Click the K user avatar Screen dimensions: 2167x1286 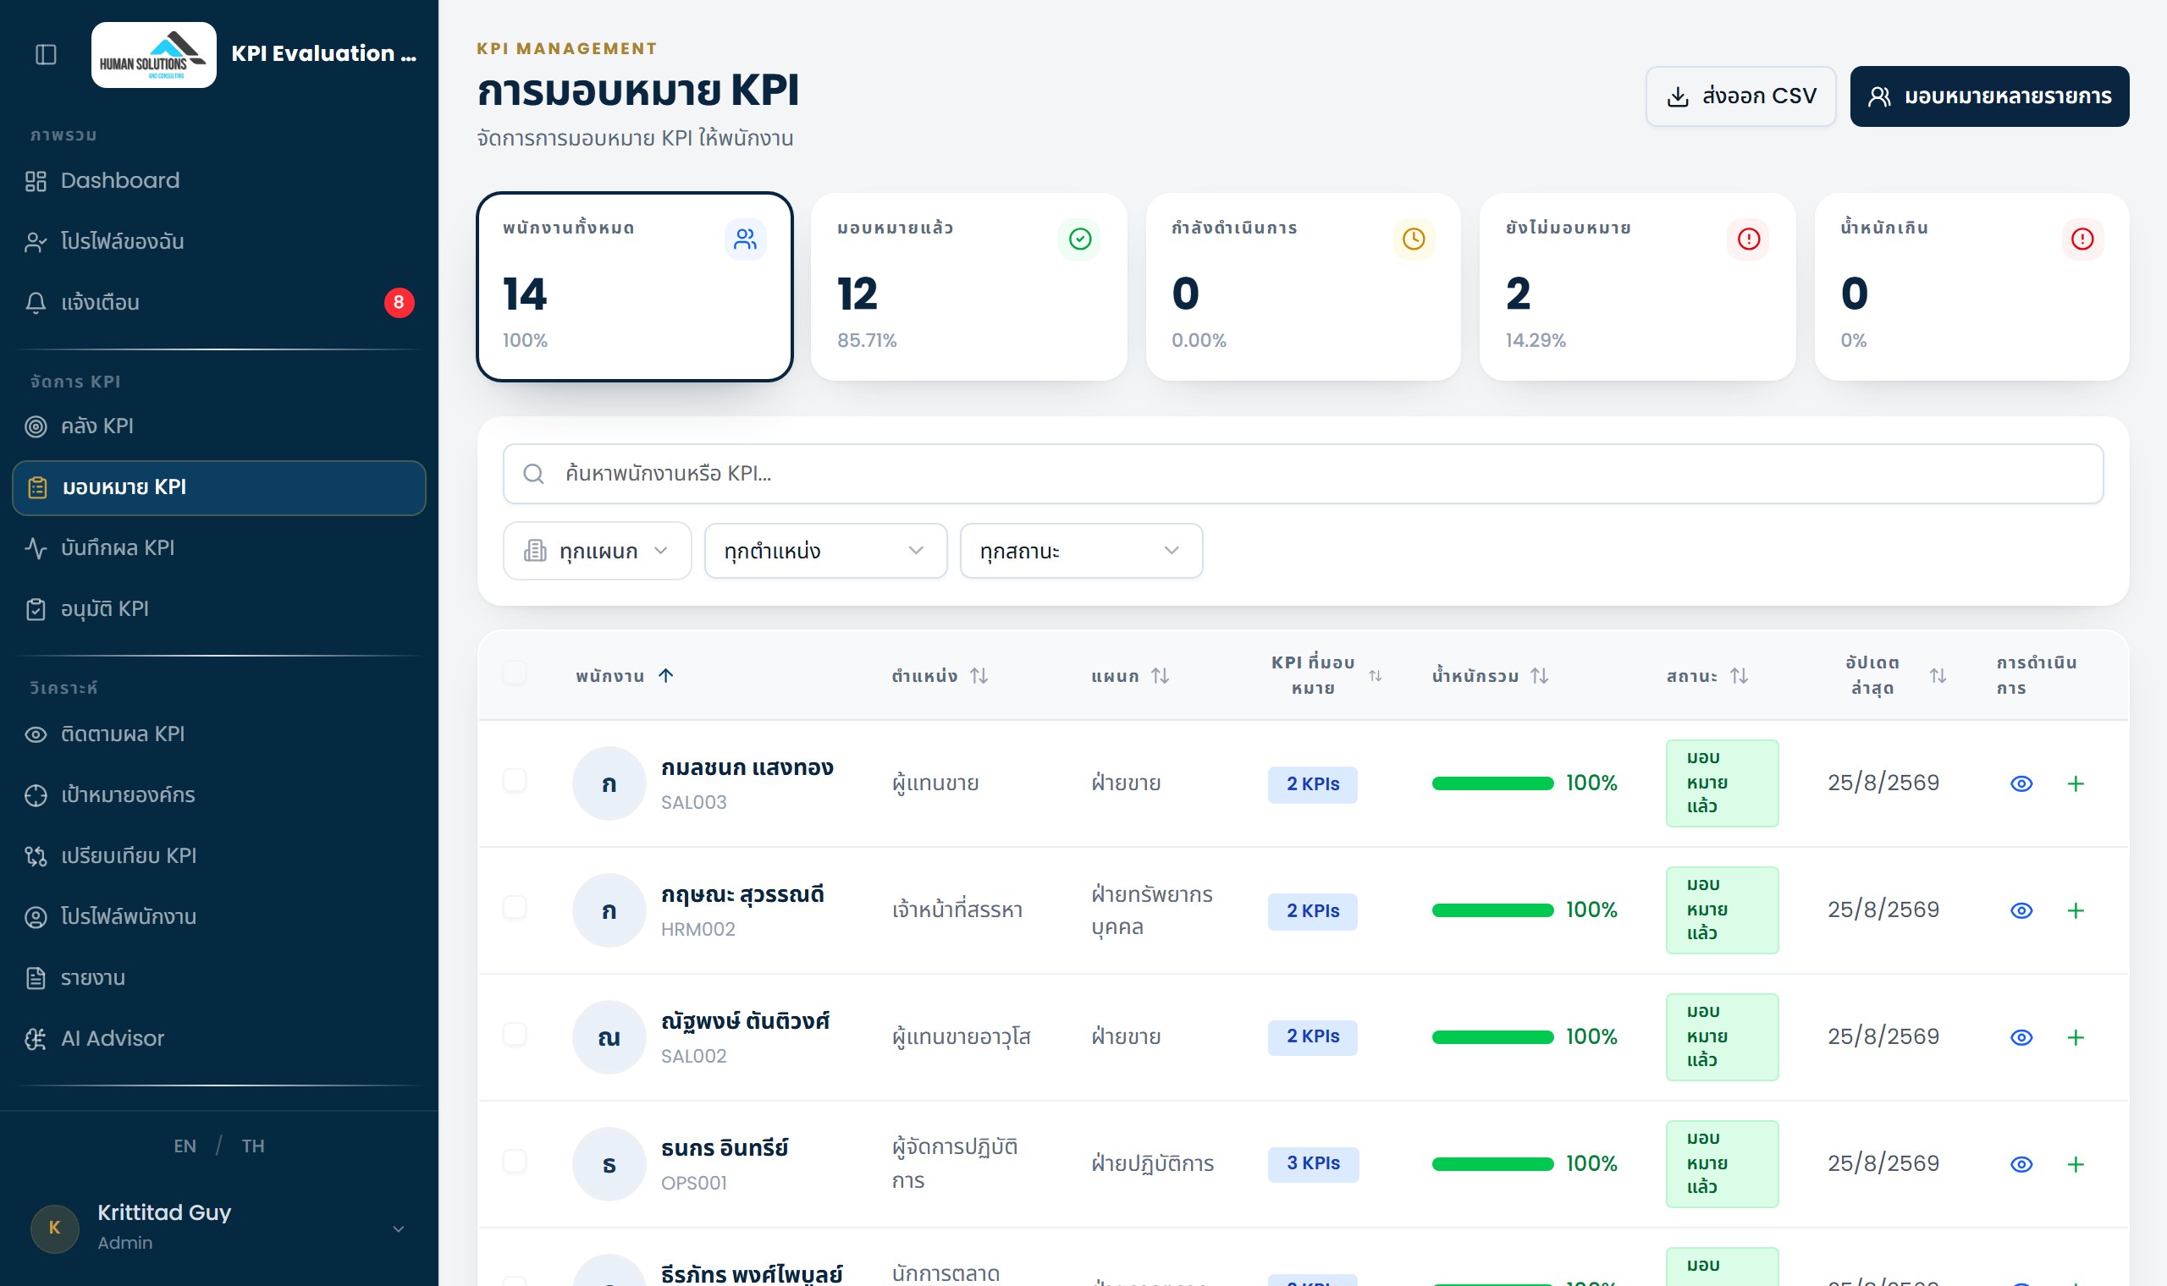(x=55, y=1228)
